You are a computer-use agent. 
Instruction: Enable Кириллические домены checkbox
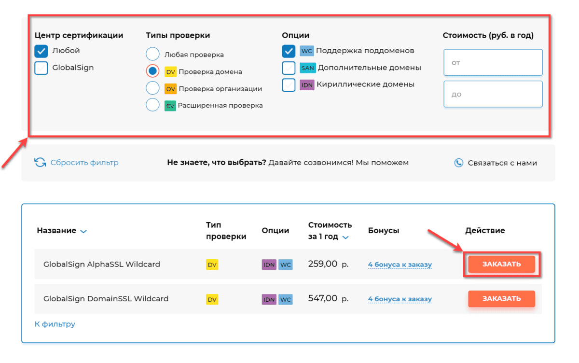tap(289, 85)
